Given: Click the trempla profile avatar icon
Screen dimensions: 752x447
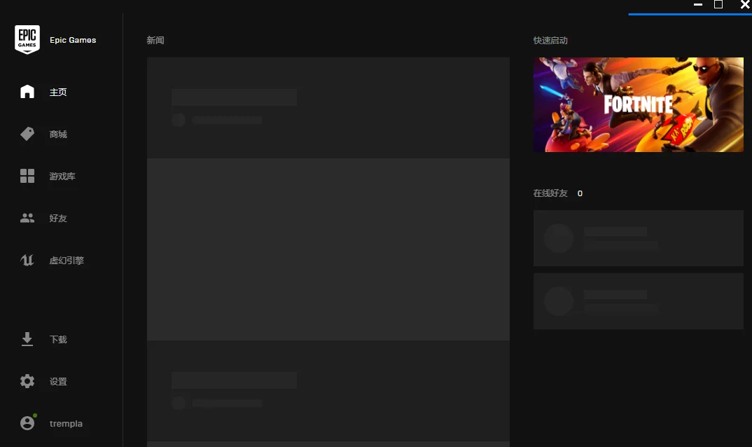Looking at the screenshot, I should (28, 422).
